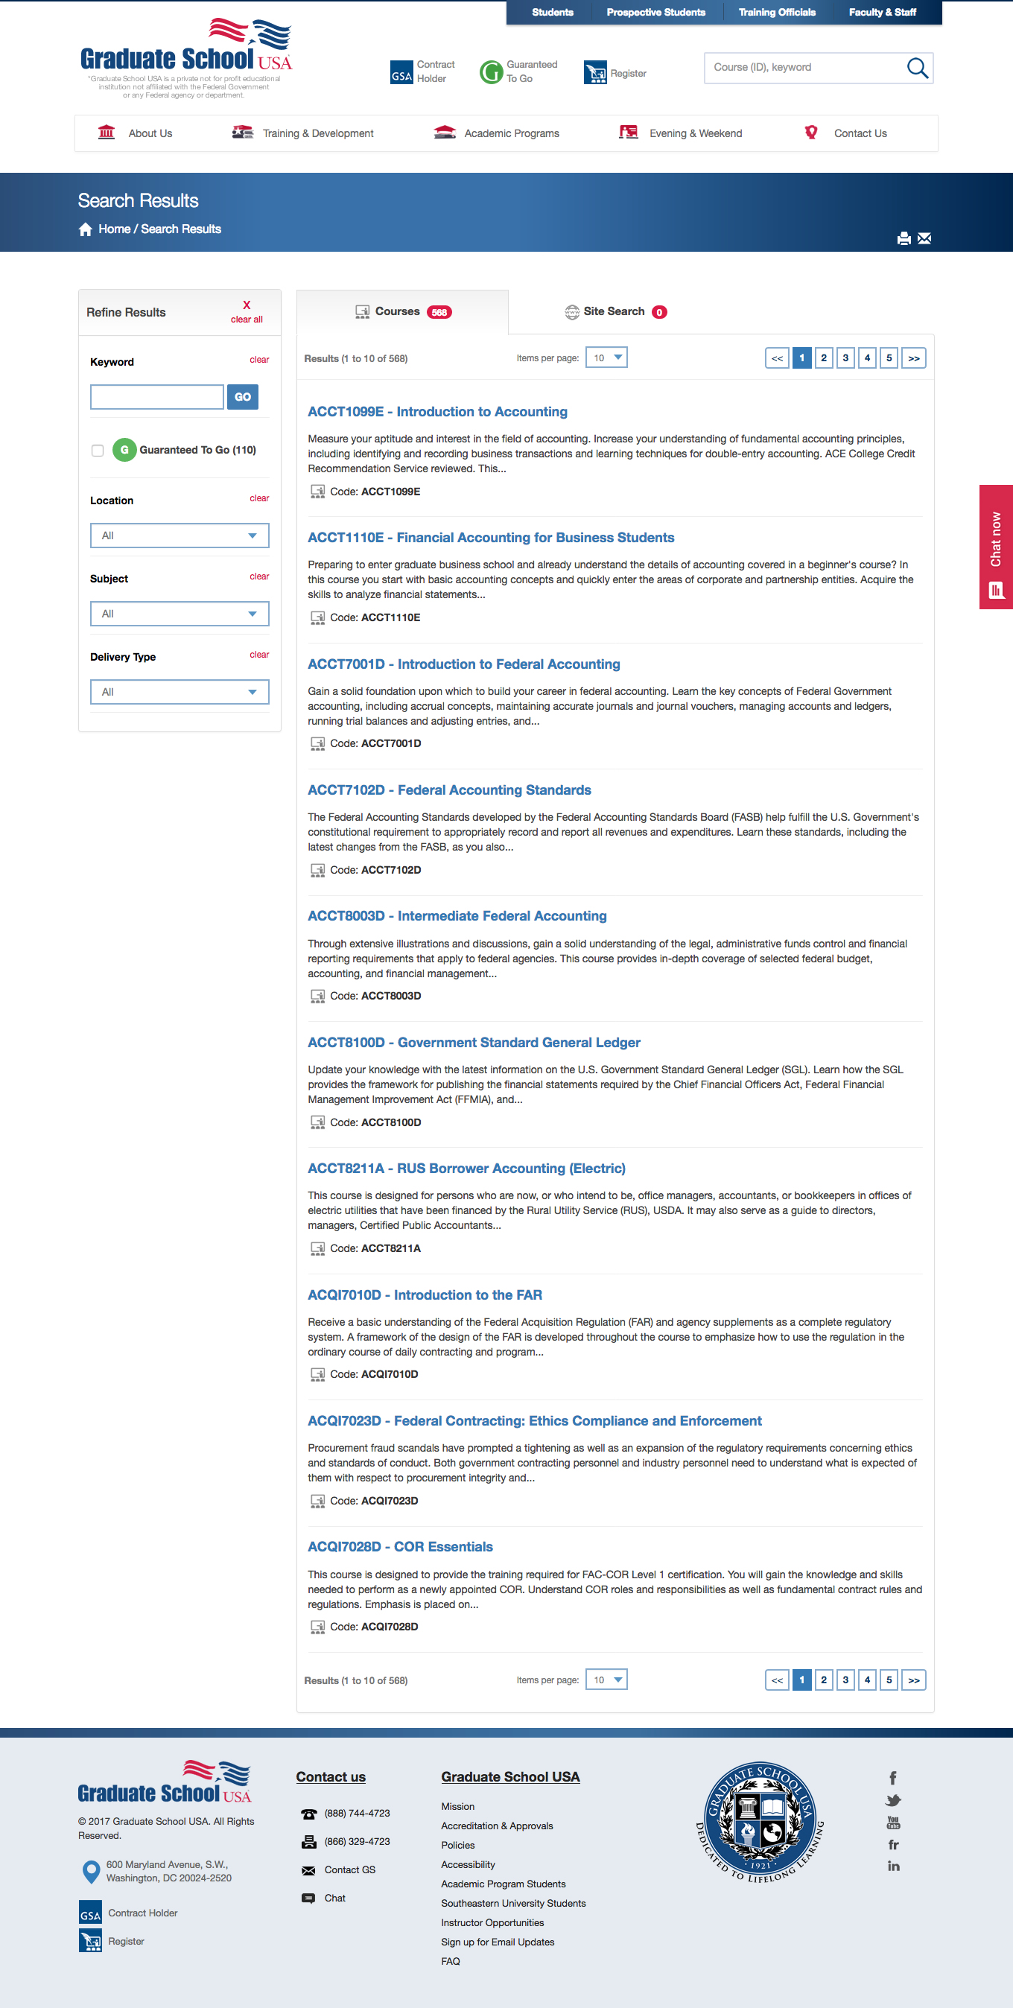The image size is (1013, 2008).
Task: Click the Register cart icon in header
Action: coord(595,73)
